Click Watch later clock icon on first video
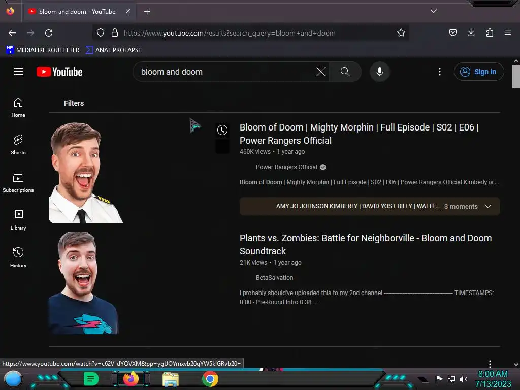The height and width of the screenshot is (390, 520). [222, 130]
